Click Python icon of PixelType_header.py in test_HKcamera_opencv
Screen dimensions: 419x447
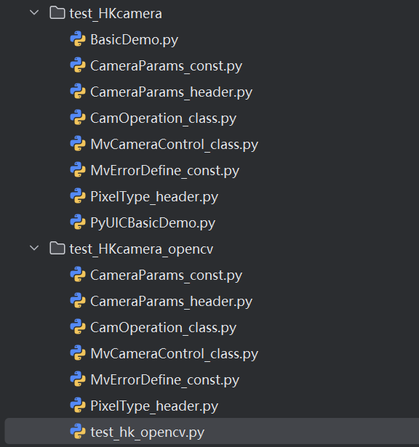78,406
